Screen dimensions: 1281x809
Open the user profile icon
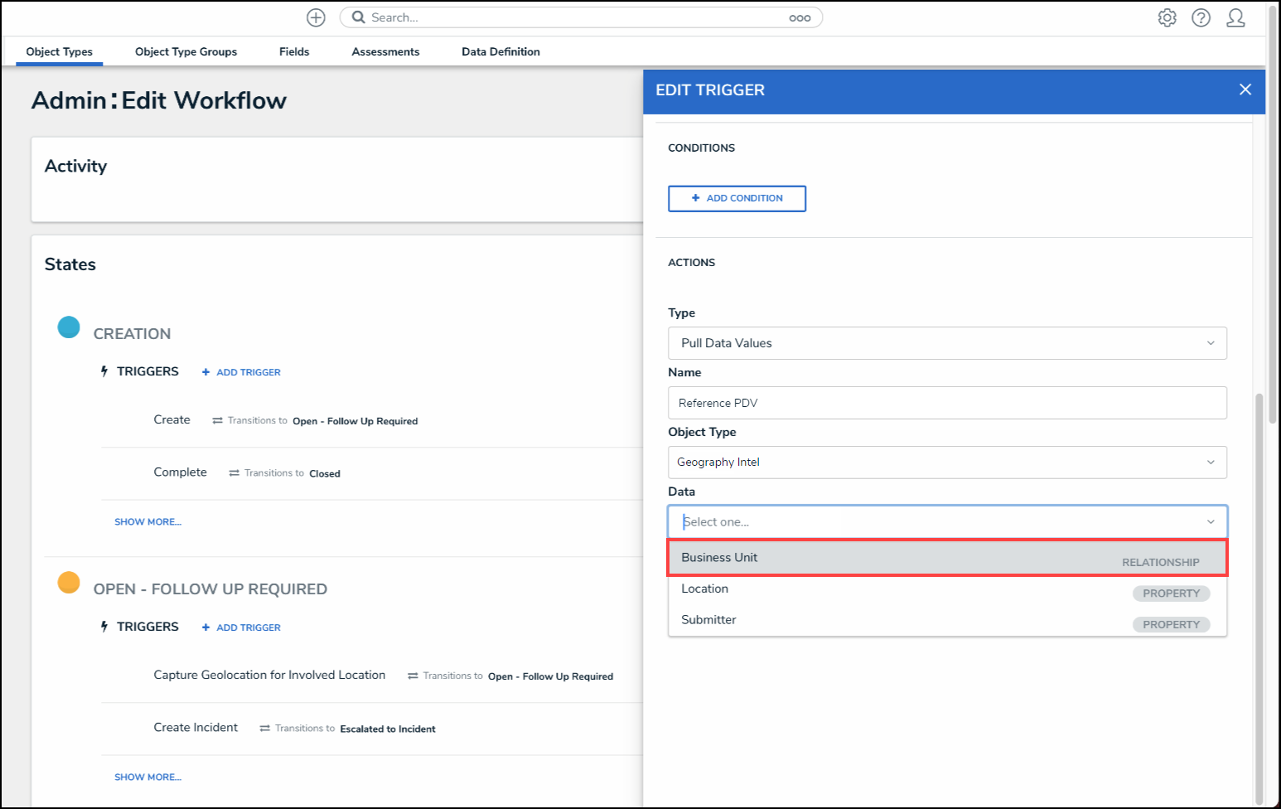pyautogui.click(x=1235, y=17)
